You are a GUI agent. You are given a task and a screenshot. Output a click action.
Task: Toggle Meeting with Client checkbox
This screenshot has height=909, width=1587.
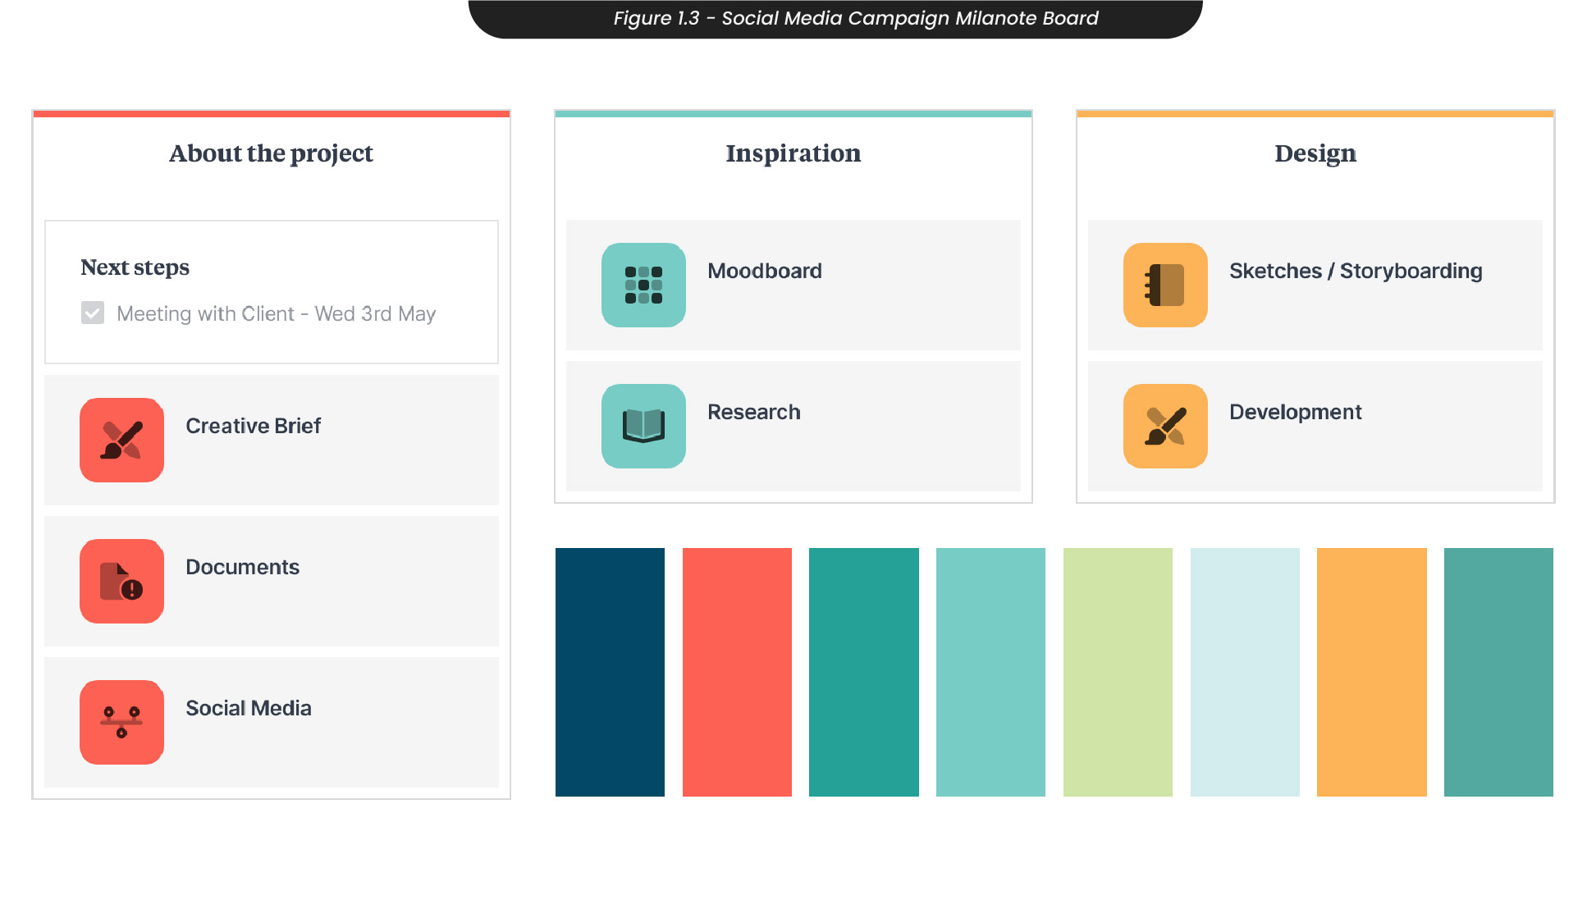click(93, 313)
